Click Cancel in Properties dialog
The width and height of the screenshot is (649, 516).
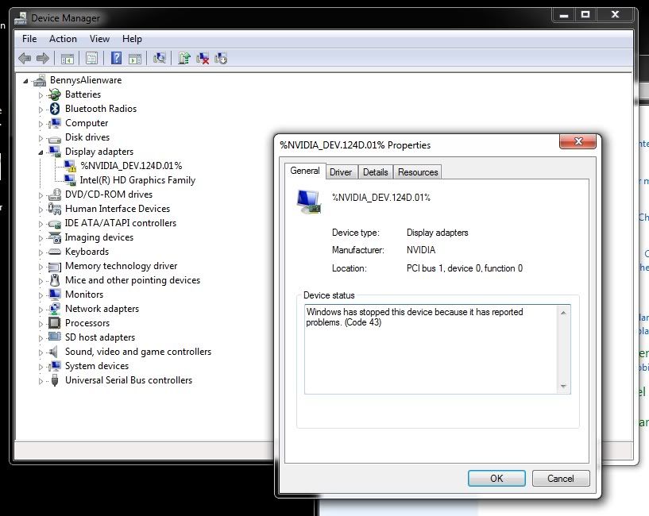[x=560, y=479]
